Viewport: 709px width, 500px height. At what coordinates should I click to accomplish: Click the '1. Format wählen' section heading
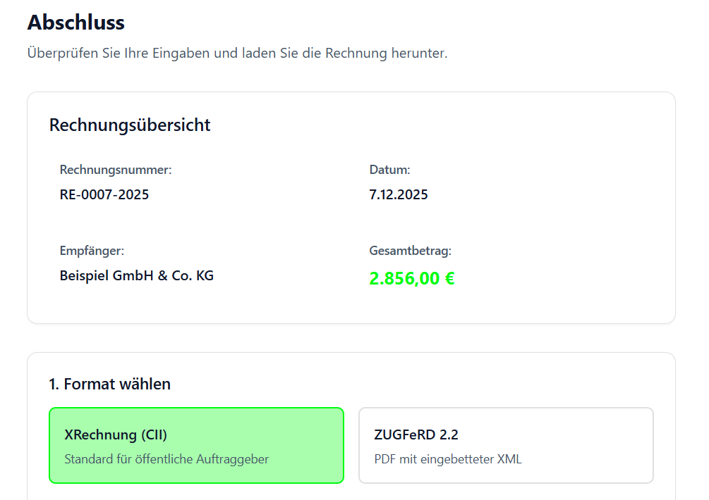coord(109,384)
